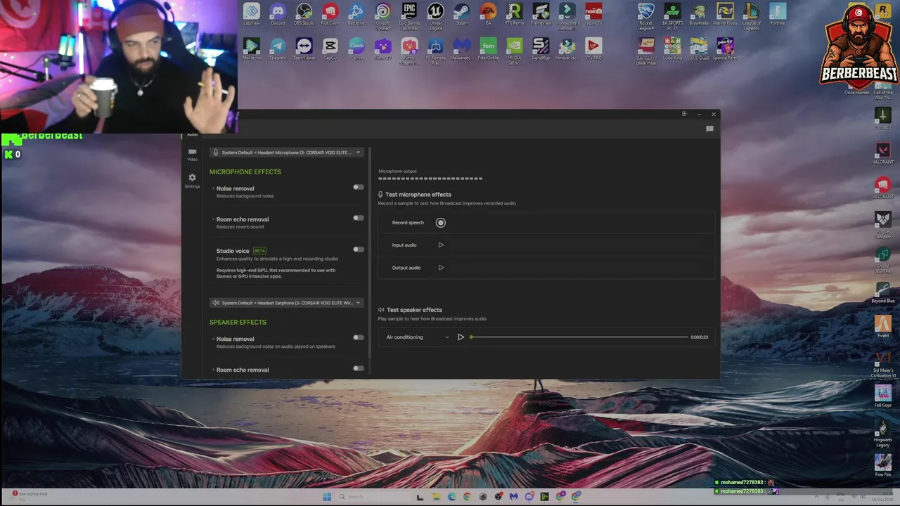Open File Explorer from the taskbar
The image size is (900, 506).
click(436, 497)
